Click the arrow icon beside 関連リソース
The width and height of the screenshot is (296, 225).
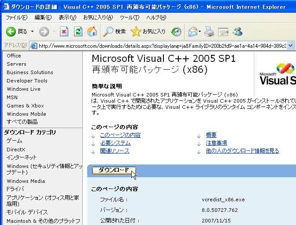click(93, 152)
